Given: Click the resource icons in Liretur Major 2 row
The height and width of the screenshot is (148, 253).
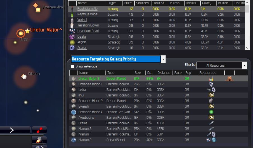Looking at the screenshot, I should (x=211, y=79).
